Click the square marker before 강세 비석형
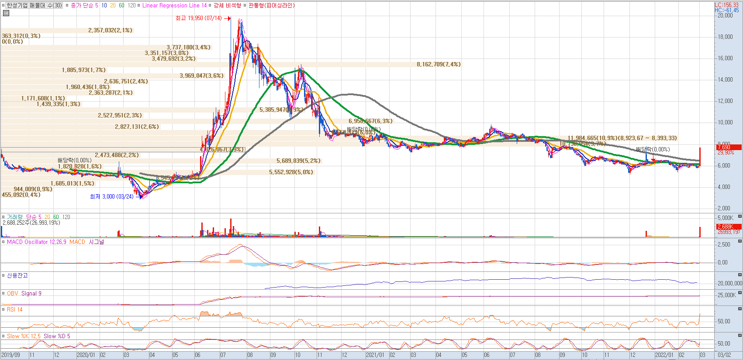This screenshot has height=360, width=743. pyautogui.click(x=210, y=6)
